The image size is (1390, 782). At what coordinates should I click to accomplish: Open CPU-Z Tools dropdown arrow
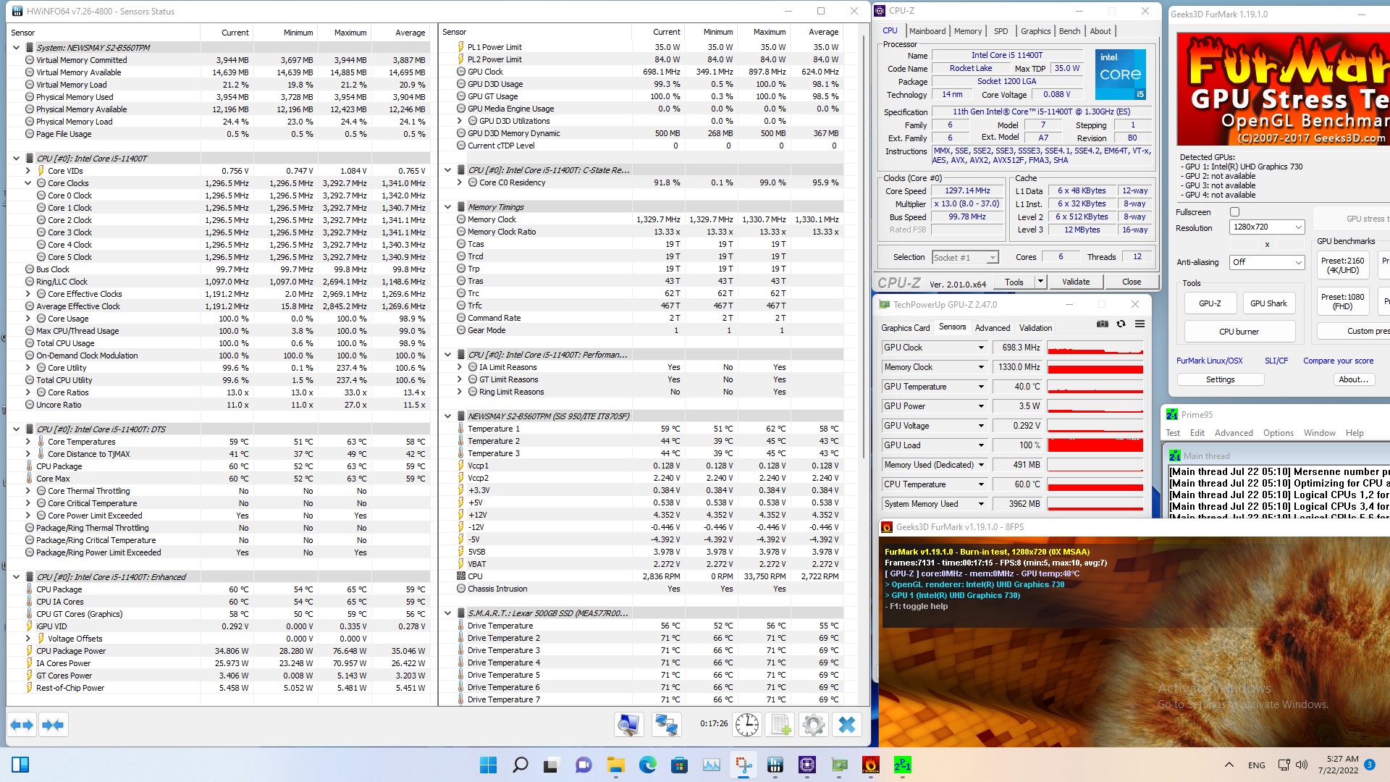point(1040,282)
